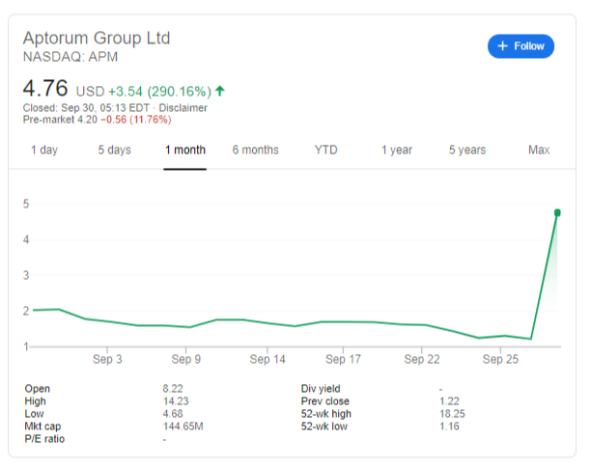591x468 pixels.
Task: Click the y-axis label 5
Action: click(x=26, y=204)
